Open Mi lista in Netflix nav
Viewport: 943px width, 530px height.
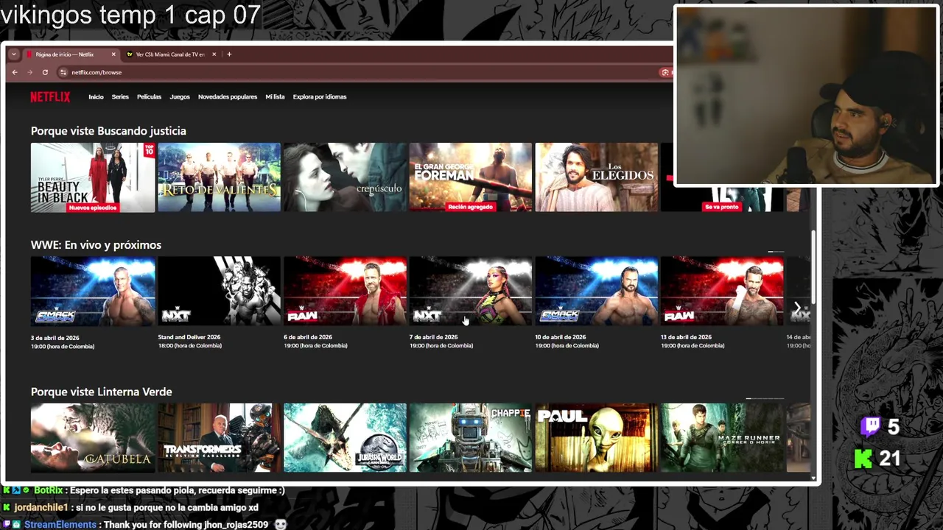pos(275,96)
